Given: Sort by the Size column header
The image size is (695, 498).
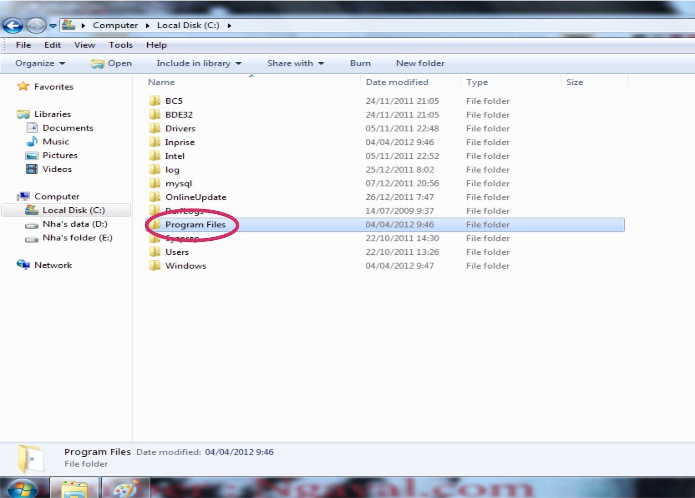Looking at the screenshot, I should click(575, 82).
